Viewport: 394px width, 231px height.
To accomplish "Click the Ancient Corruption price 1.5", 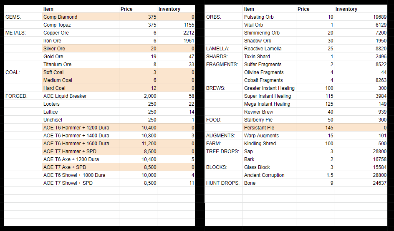I will (x=315, y=175).
